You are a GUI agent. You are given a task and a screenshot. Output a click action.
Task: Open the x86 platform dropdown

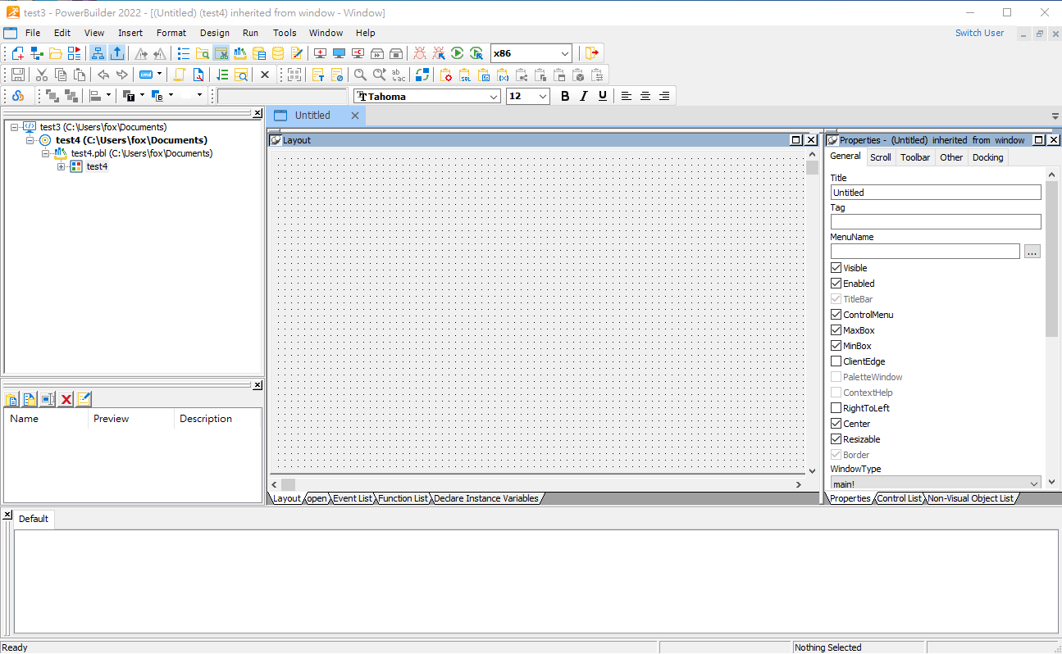coord(565,53)
